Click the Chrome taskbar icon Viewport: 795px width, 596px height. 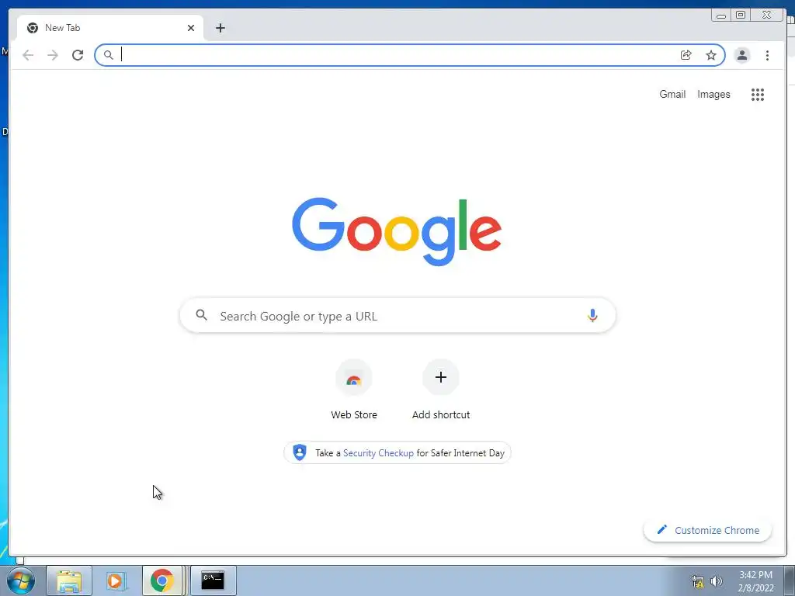pos(161,580)
